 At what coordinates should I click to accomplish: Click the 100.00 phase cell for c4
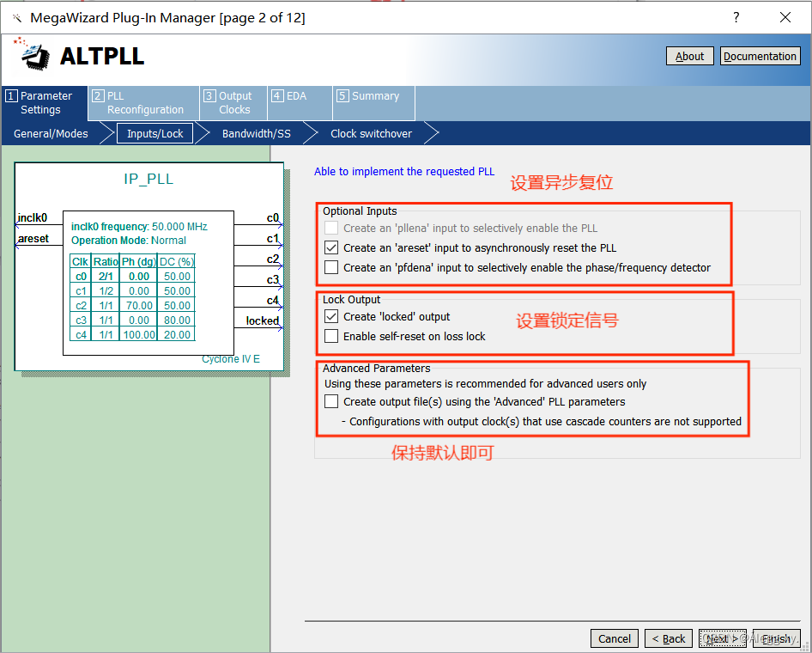pos(139,334)
